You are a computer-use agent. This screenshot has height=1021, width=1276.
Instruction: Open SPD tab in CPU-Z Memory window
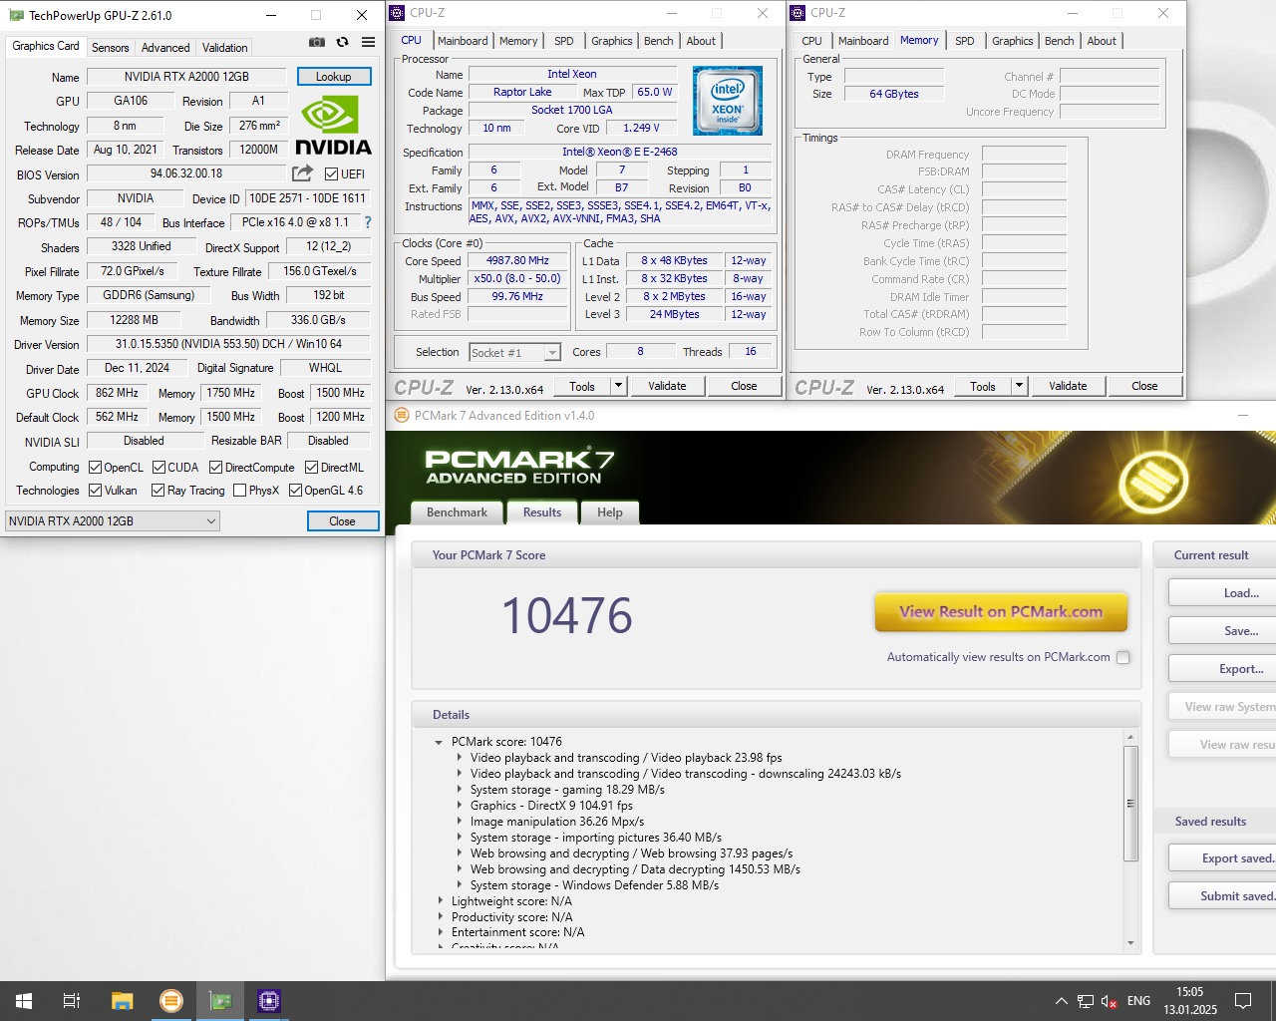point(964,41)
